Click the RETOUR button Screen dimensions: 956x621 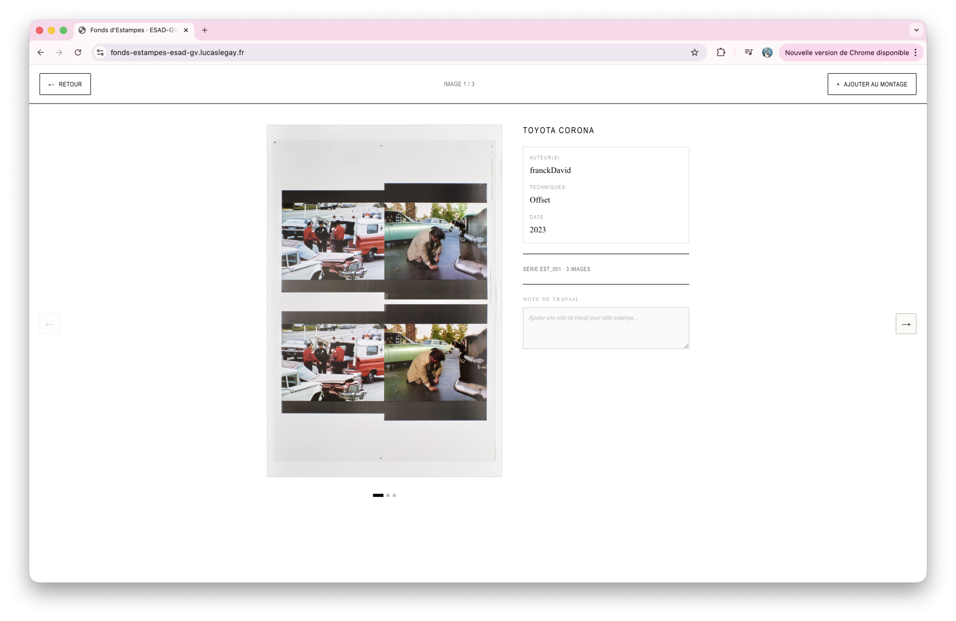[x=65, y=84]
